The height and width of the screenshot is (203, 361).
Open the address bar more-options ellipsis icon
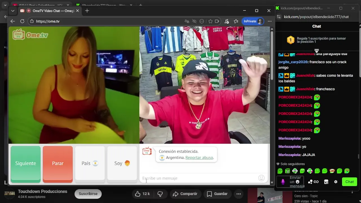coord(202,21)
